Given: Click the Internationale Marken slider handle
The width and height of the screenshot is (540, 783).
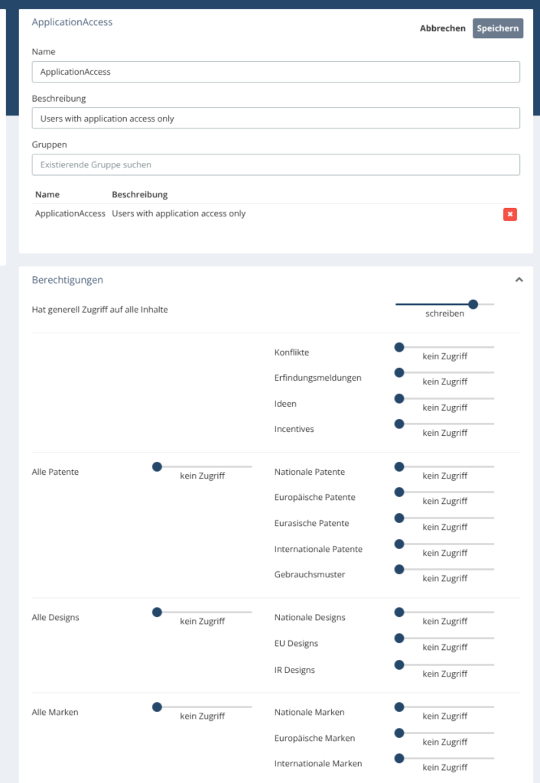Looking at the screenshot, I should [x=399, y=759].
